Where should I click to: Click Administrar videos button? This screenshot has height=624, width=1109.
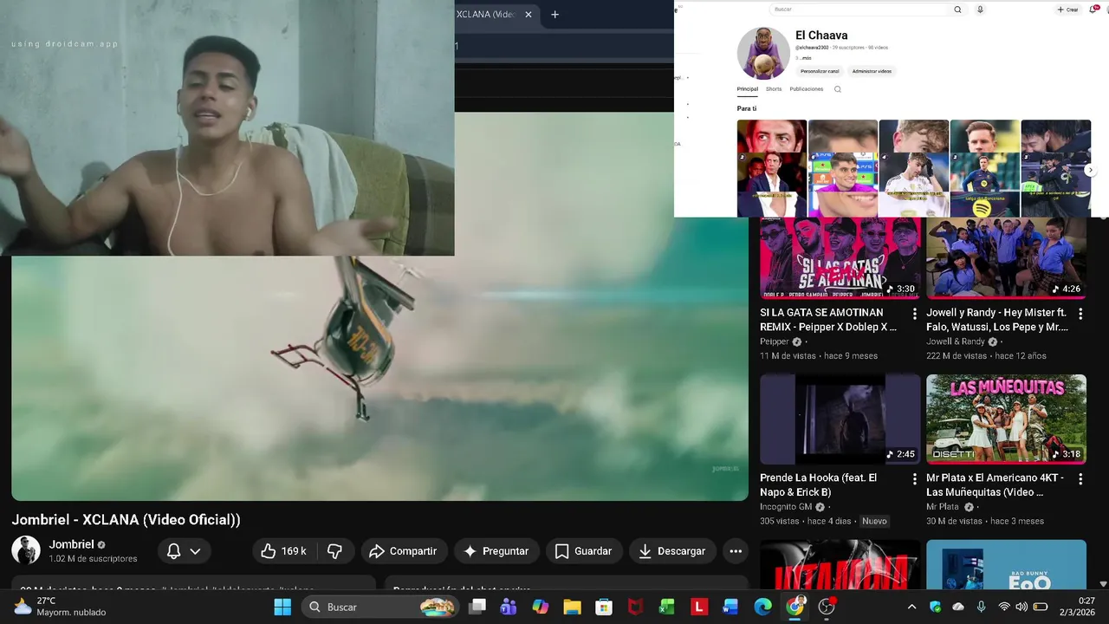[x=872, y=71]
